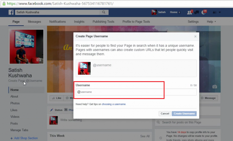Viewport: 233px width, 141px height.
Task: Open the Notifications tab
Action: (57, 22)
